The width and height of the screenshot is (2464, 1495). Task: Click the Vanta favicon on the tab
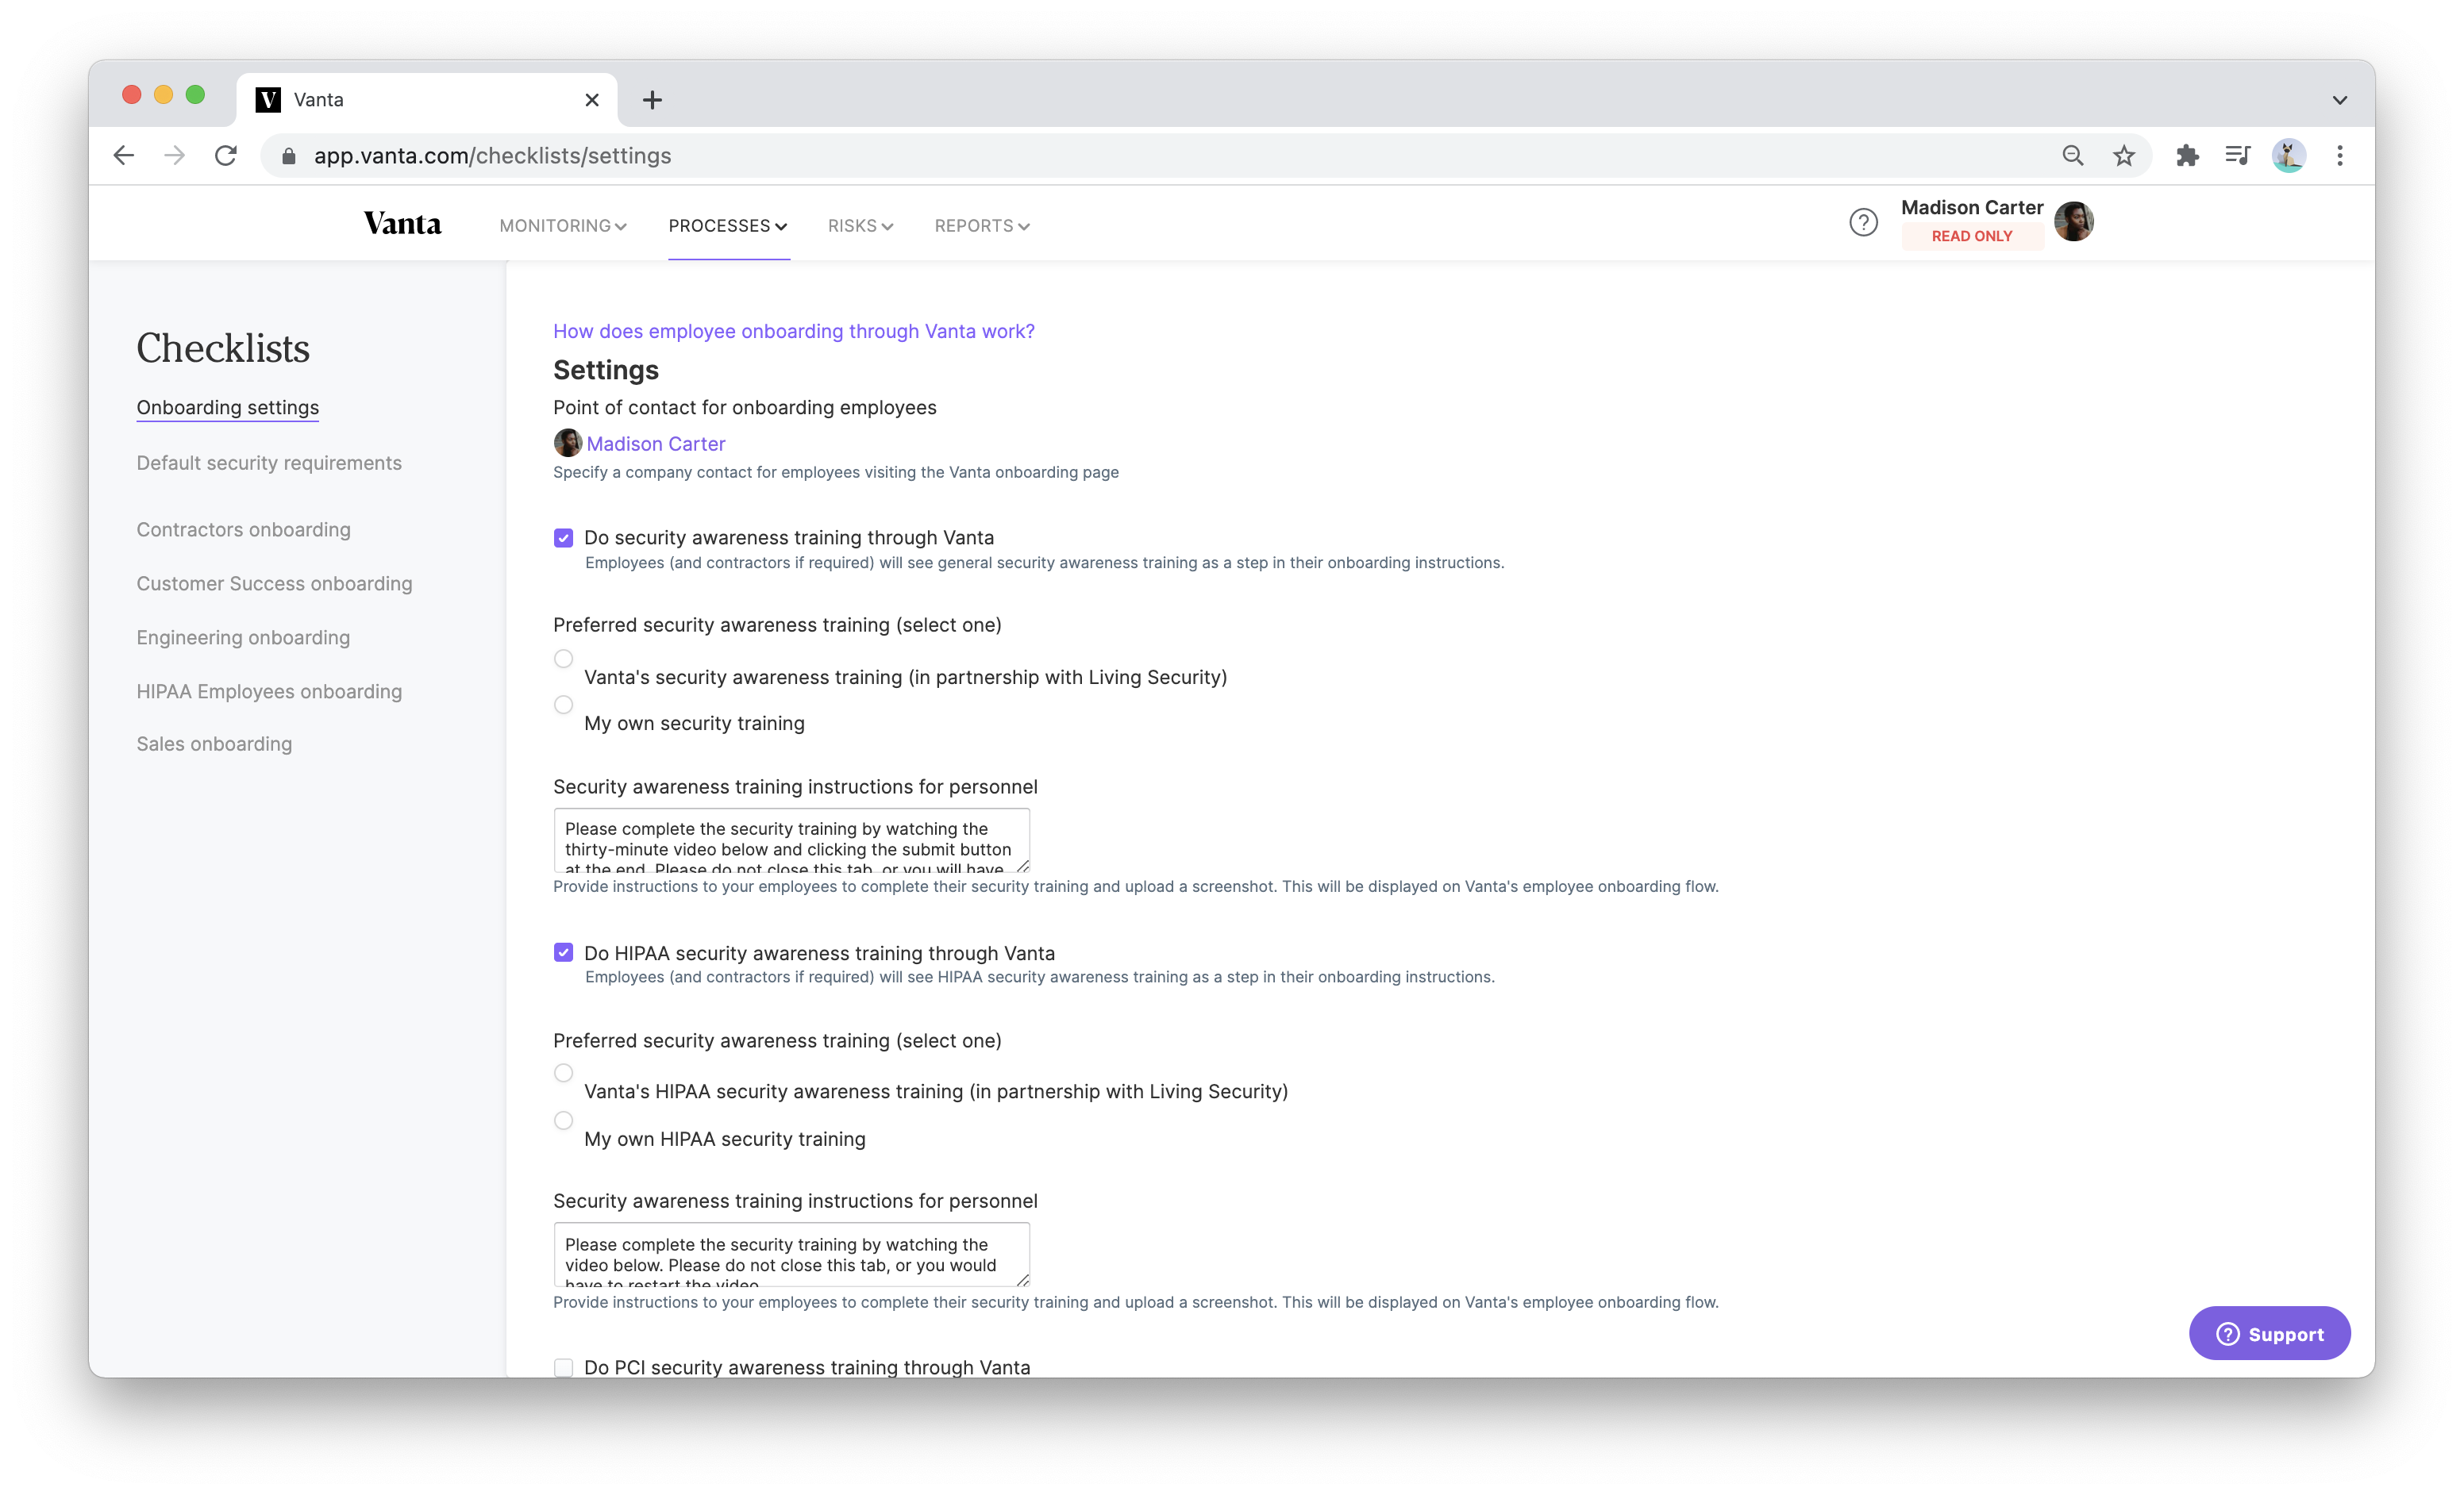click(268, 100)
